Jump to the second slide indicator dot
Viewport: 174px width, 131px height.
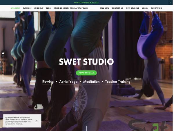[x=3, y=56]
